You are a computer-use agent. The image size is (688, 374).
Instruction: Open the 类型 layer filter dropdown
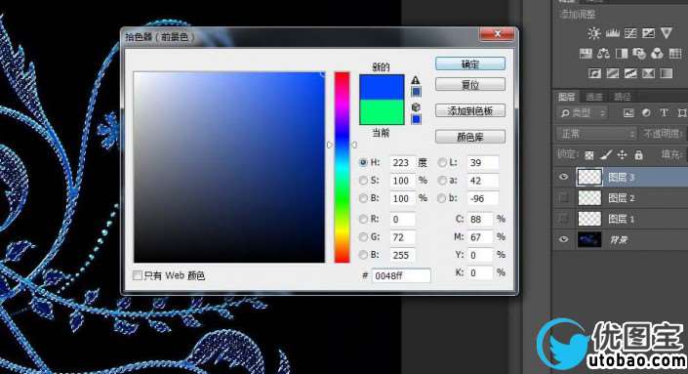583,113
